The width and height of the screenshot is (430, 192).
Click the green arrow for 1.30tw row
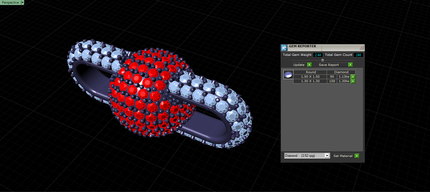pyautogui.click(x=353, y=81)
